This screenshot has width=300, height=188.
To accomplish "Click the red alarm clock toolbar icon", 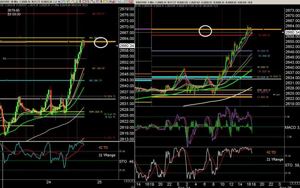I will pos(84,1).
